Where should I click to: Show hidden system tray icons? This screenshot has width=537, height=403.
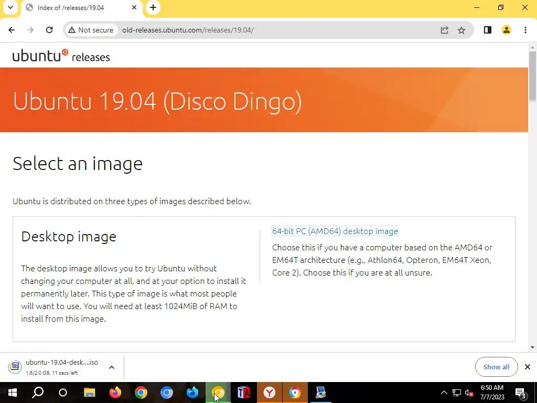[x=444, y=393]
